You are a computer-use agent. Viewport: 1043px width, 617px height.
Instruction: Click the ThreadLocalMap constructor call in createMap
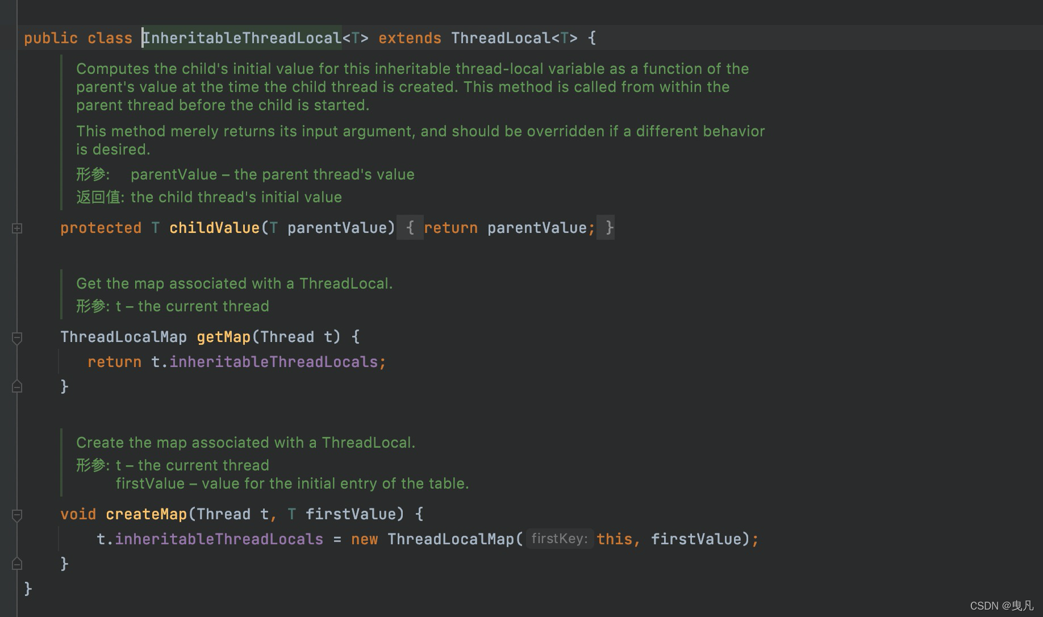450,539
